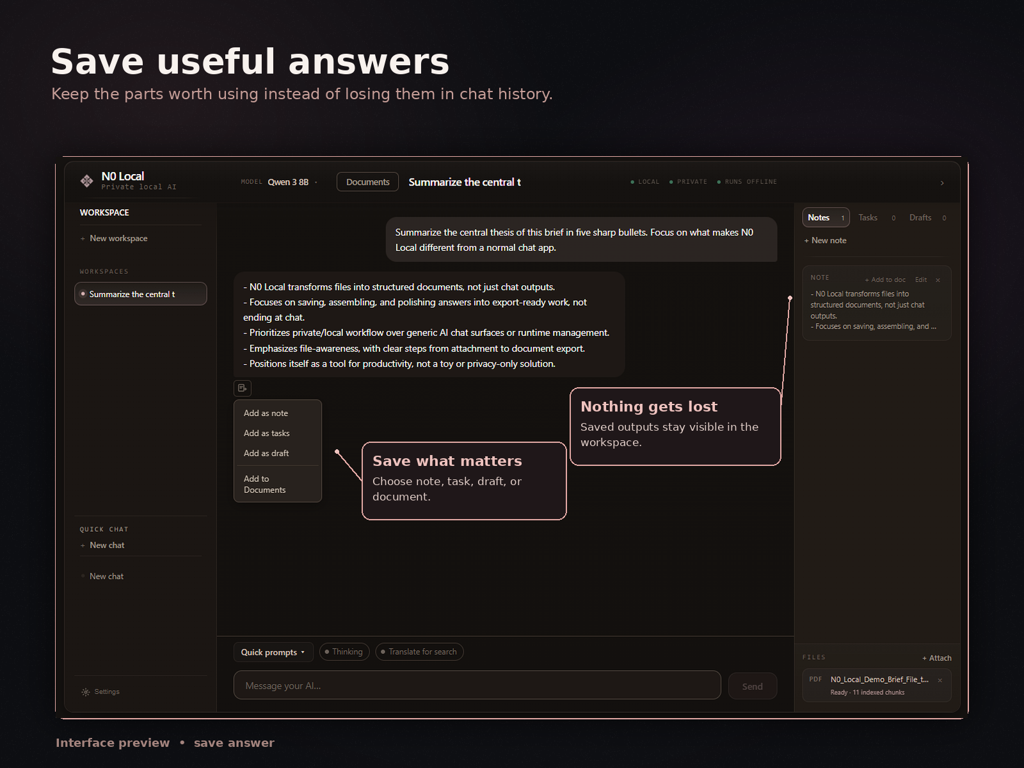Switch to the Tasks tab
The height and width of the screenshot is (768, 1024).
pyautogui.click(x=876, y=218)
